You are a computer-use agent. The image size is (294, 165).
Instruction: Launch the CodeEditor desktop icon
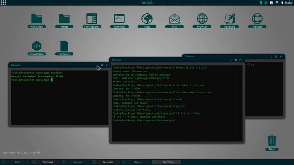pos(37,48)
